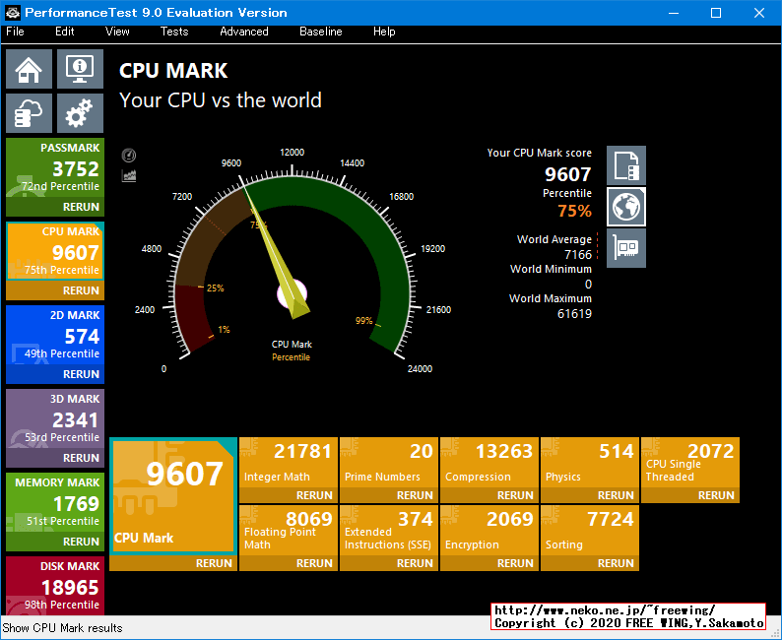Select the Extended Instructions (SSE) 374 tile

coord(389,531)
